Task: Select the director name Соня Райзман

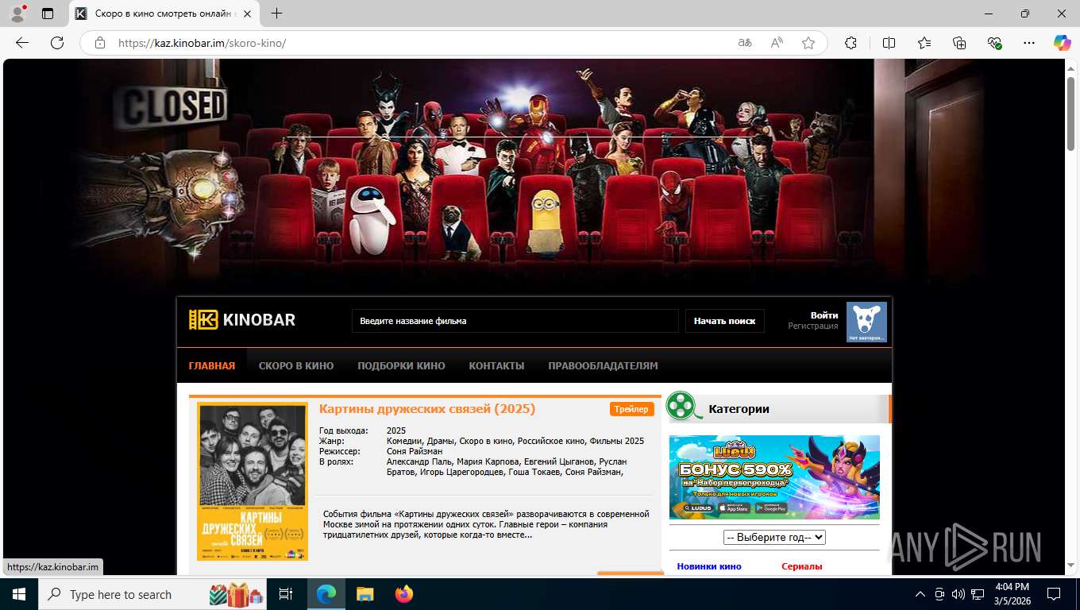Action: click(x=415, y=451)
